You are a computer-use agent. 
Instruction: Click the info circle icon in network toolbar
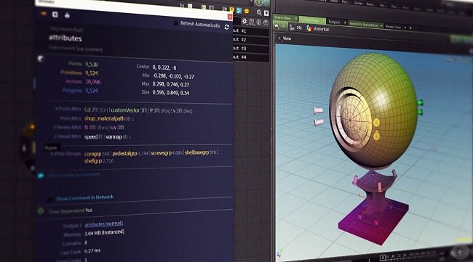coord(259,22)
